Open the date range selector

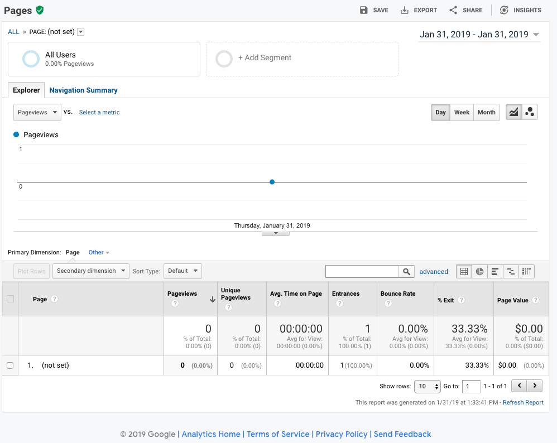479,34
